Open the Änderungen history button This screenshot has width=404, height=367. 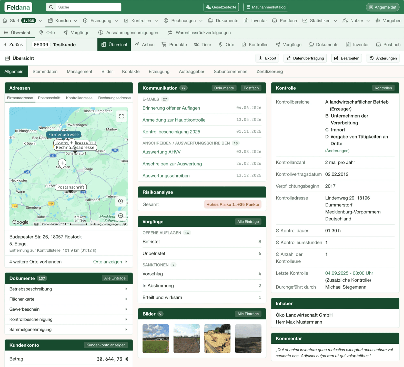click(383, 58)
